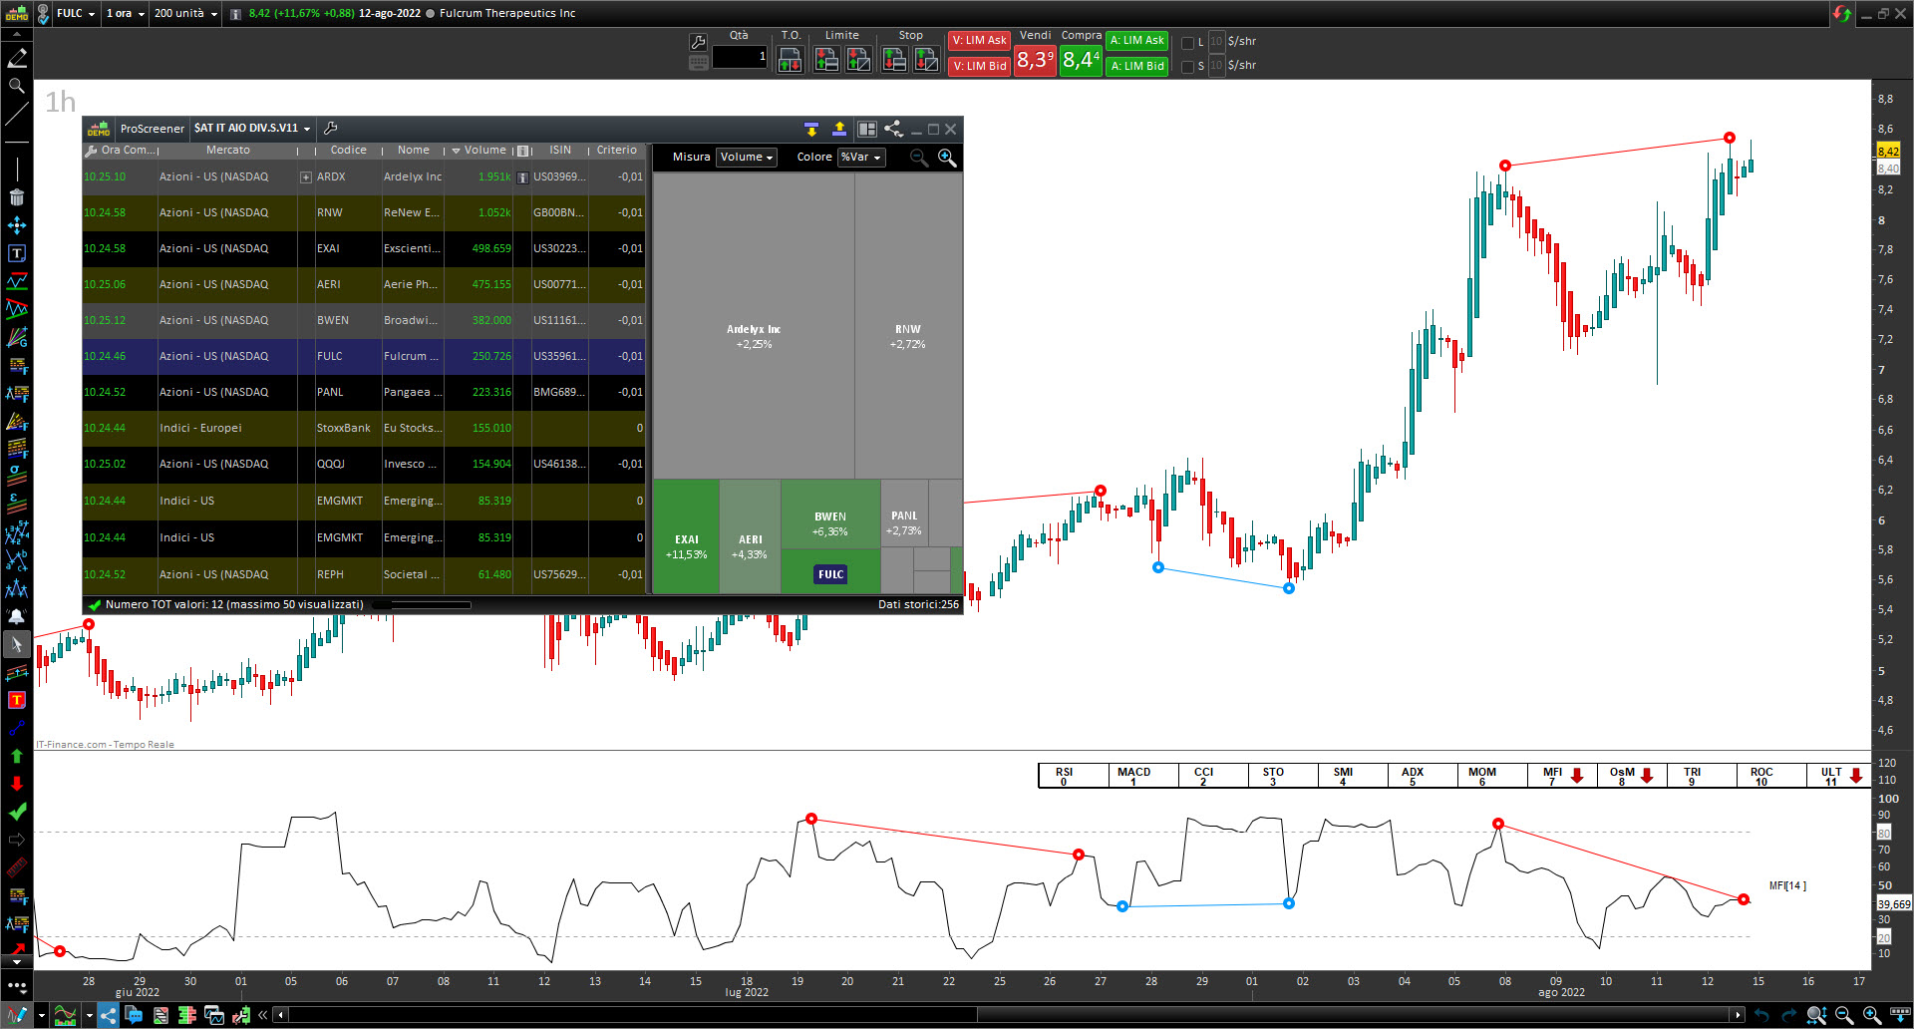This screenshot has height=1029, width=1914.
Task: Click auto-fit zoom magnifier with arrows
Action: 1816,1015
